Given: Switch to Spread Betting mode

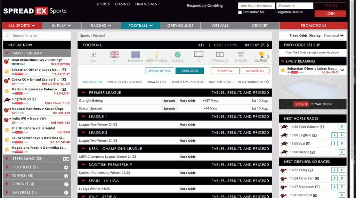Looking at the screenshot, I should pos(160,71).
